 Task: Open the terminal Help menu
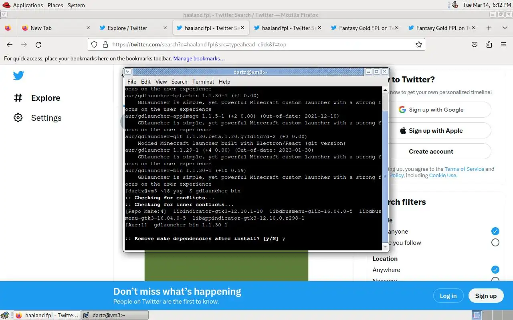click(224, 82)
